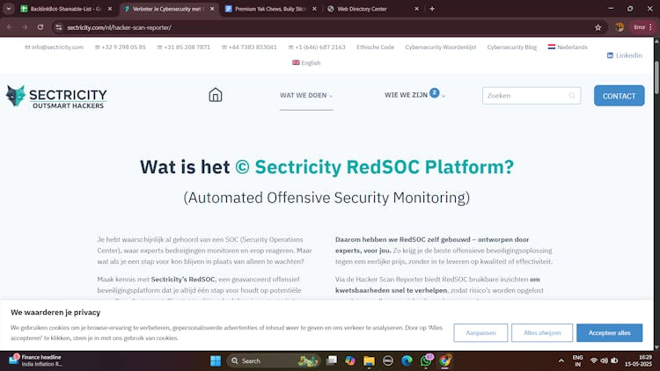Click the search magnifier in Zoeken field
The image size is (660, 371).
pyautogui.click(x=572, y=96)
